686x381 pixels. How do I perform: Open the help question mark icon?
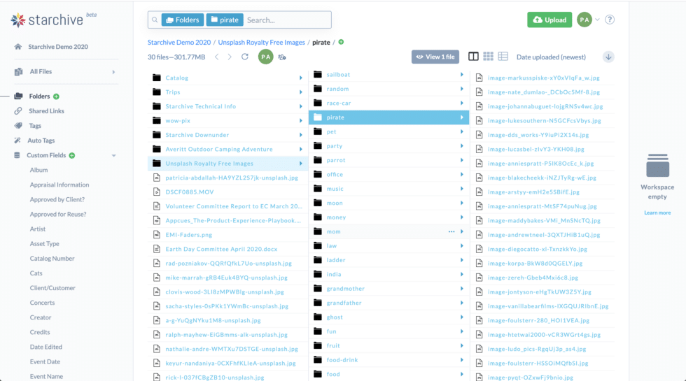[610, 20]
